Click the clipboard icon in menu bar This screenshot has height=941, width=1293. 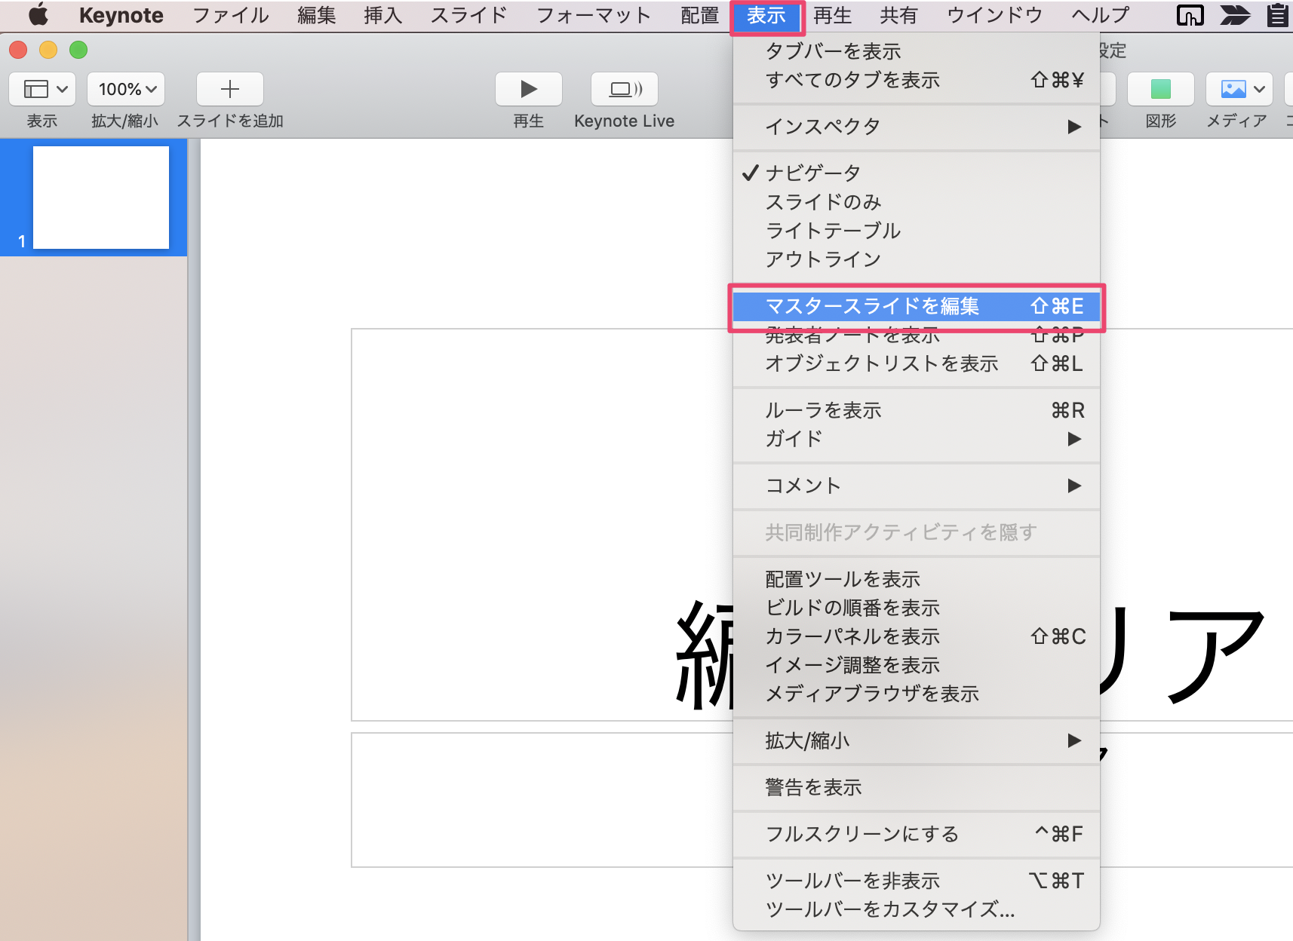point(1277,15)
